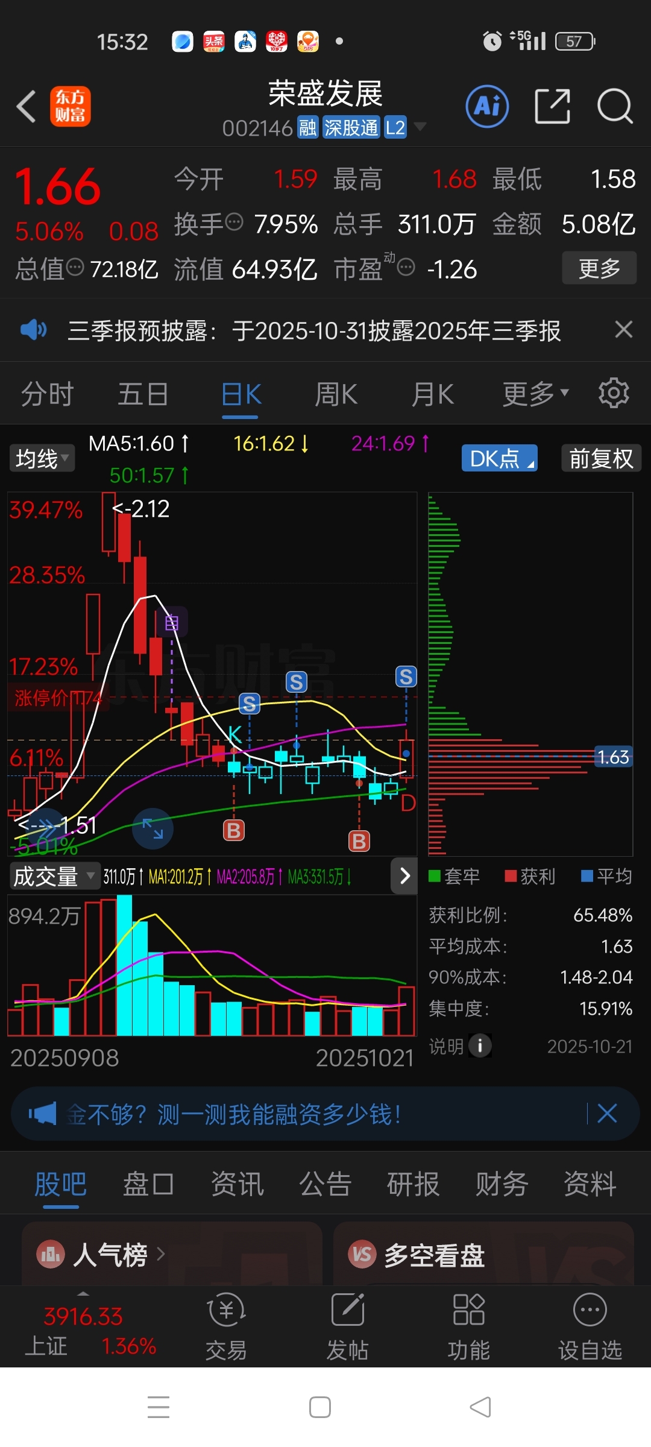
Task: Open the 前复权 adjustment selector
Action: (601, 458)
